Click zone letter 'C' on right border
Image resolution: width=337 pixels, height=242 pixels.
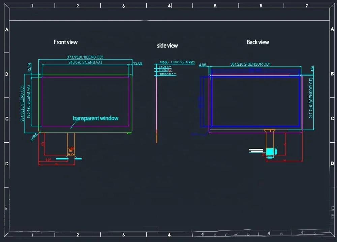point(332,118)
